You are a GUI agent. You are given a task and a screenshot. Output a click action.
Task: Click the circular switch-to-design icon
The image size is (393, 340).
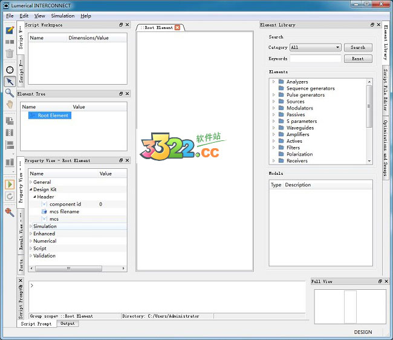pyautogui.click(x=10, y=196)
